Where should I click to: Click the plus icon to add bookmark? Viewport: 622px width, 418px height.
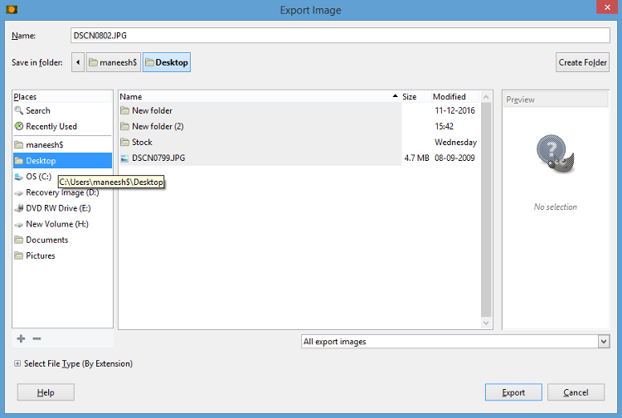tap(21, 338)
